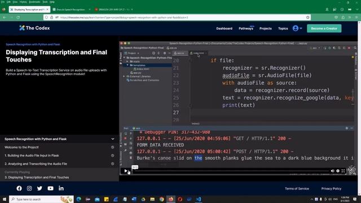
Task: Seek along the video progress bar
Action: (x=230, y=171)
